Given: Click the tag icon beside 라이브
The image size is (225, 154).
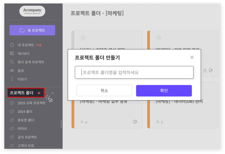Looking at the screenshot, I should tap(12, 129).
